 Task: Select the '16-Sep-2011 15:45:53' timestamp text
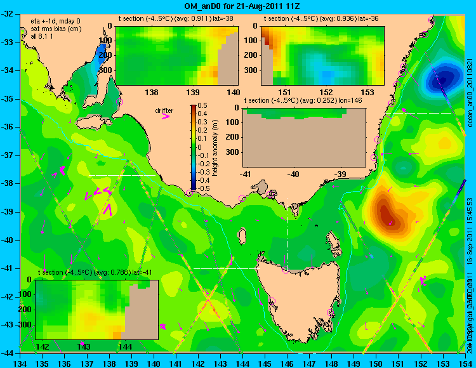[470, 231]
